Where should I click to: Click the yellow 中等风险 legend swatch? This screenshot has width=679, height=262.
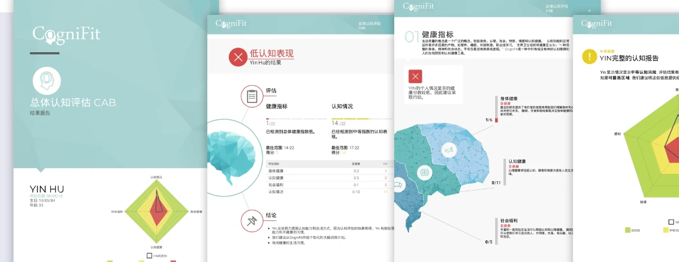click(666, 230)
